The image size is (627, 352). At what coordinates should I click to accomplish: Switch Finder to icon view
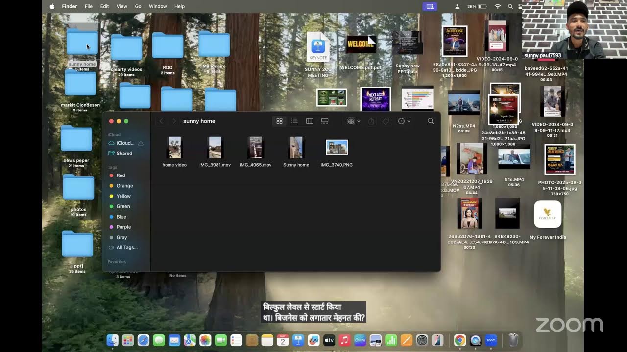click(x=280, y=121)
